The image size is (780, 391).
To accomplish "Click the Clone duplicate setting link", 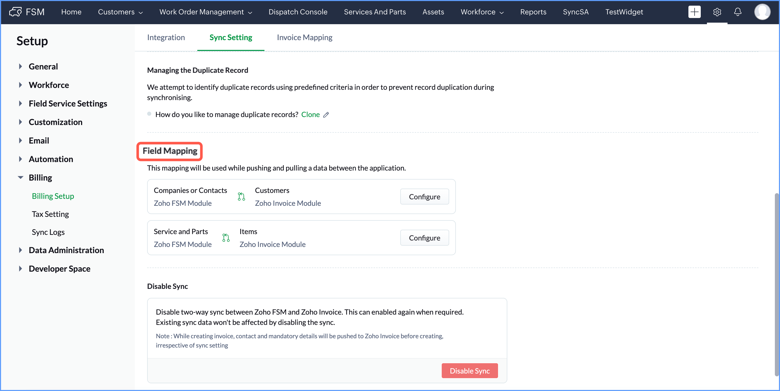I will (310, 114).
